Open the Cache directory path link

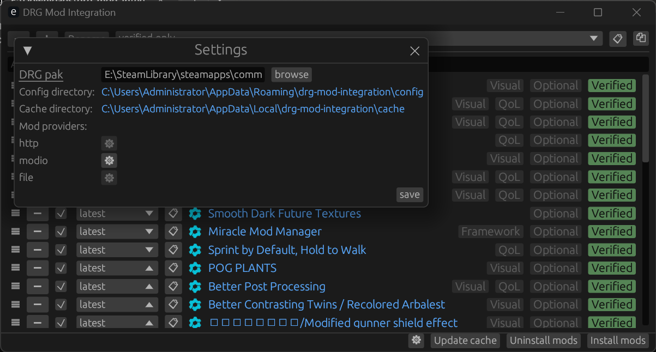click(253, 109)
